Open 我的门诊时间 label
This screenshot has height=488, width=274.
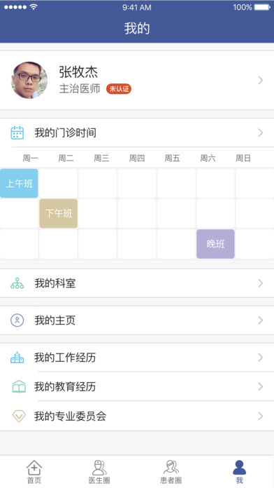point(66,133)
